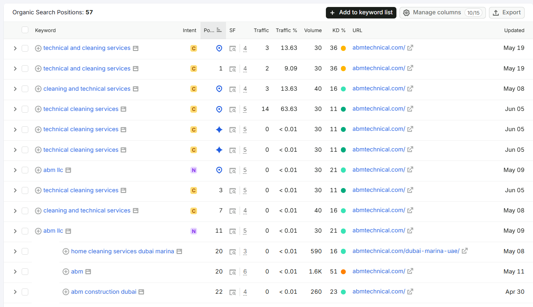Click the gear icon in Manage columns
Viewport: 533px width, 307px height.
[406, 13]
